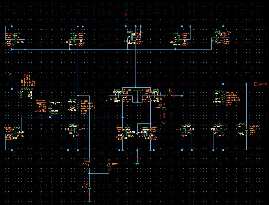Screen dimensions: 269x205
Task: Select the Q3 pnp5 bipolar transistor
Action: (185, 130)
